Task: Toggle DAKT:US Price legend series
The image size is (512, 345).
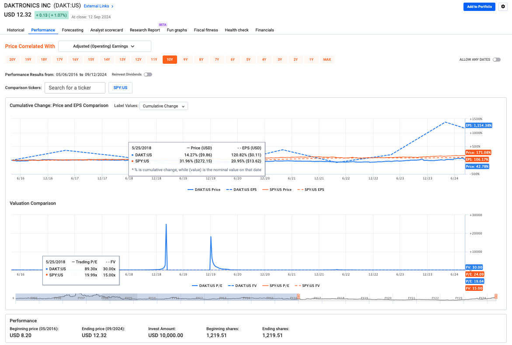Action: (204, 190)
